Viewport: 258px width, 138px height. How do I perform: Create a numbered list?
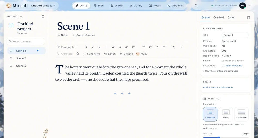[x=150, y=47]
